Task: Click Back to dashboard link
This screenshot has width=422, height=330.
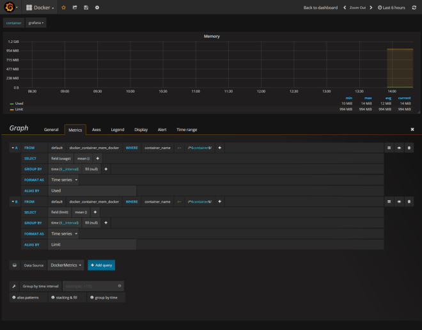Action: click(x=320, y=8)
